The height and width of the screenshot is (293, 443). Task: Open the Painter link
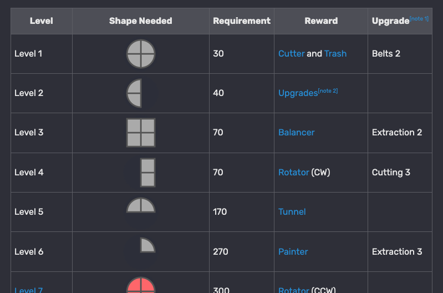(293, 252)
